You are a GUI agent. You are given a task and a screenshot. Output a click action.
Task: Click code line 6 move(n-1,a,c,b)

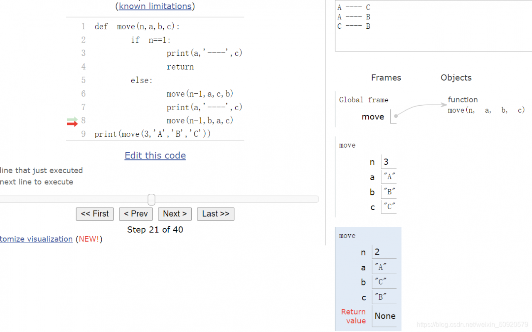(x=200, y=94)
